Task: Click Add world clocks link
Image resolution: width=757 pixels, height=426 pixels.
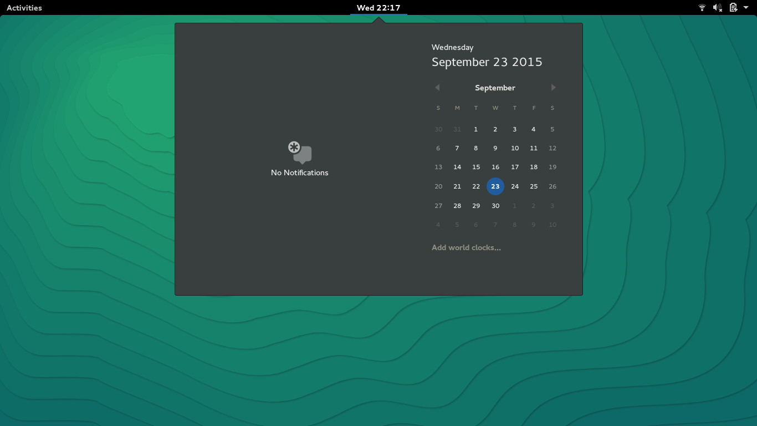Action: click(466, 247)
